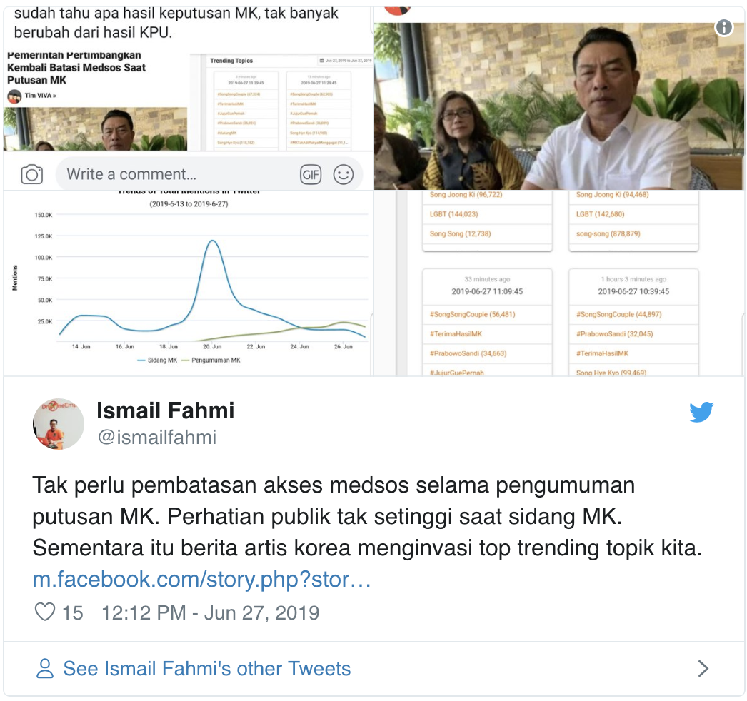Open the @ismailfahmi handle link
This screenshot has width=747, height=701.
[156, 437]
